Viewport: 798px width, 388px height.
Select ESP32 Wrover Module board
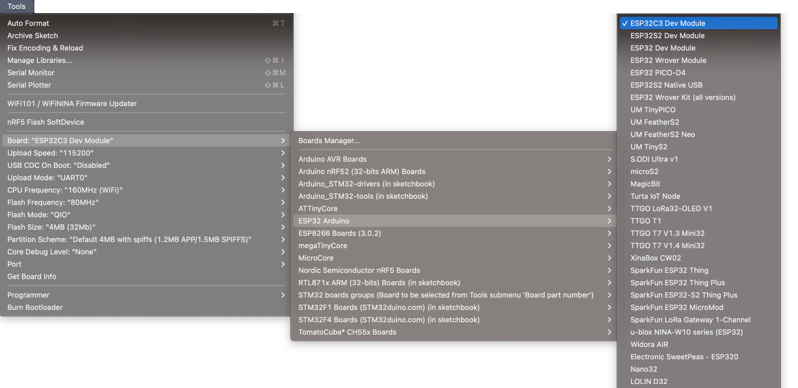(668, 60)
